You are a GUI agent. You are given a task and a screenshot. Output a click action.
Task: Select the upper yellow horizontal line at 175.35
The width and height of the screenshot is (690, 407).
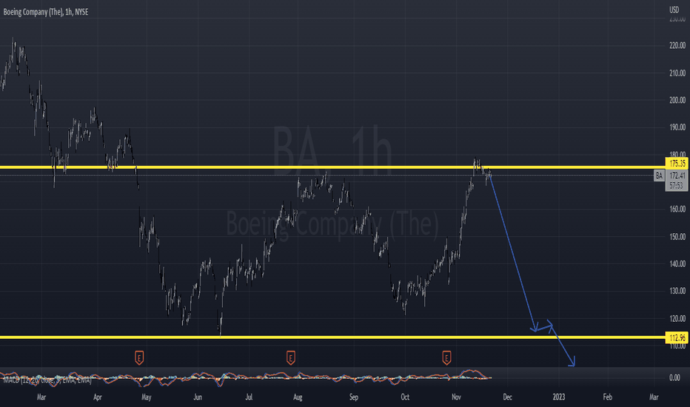pos(332,167)
